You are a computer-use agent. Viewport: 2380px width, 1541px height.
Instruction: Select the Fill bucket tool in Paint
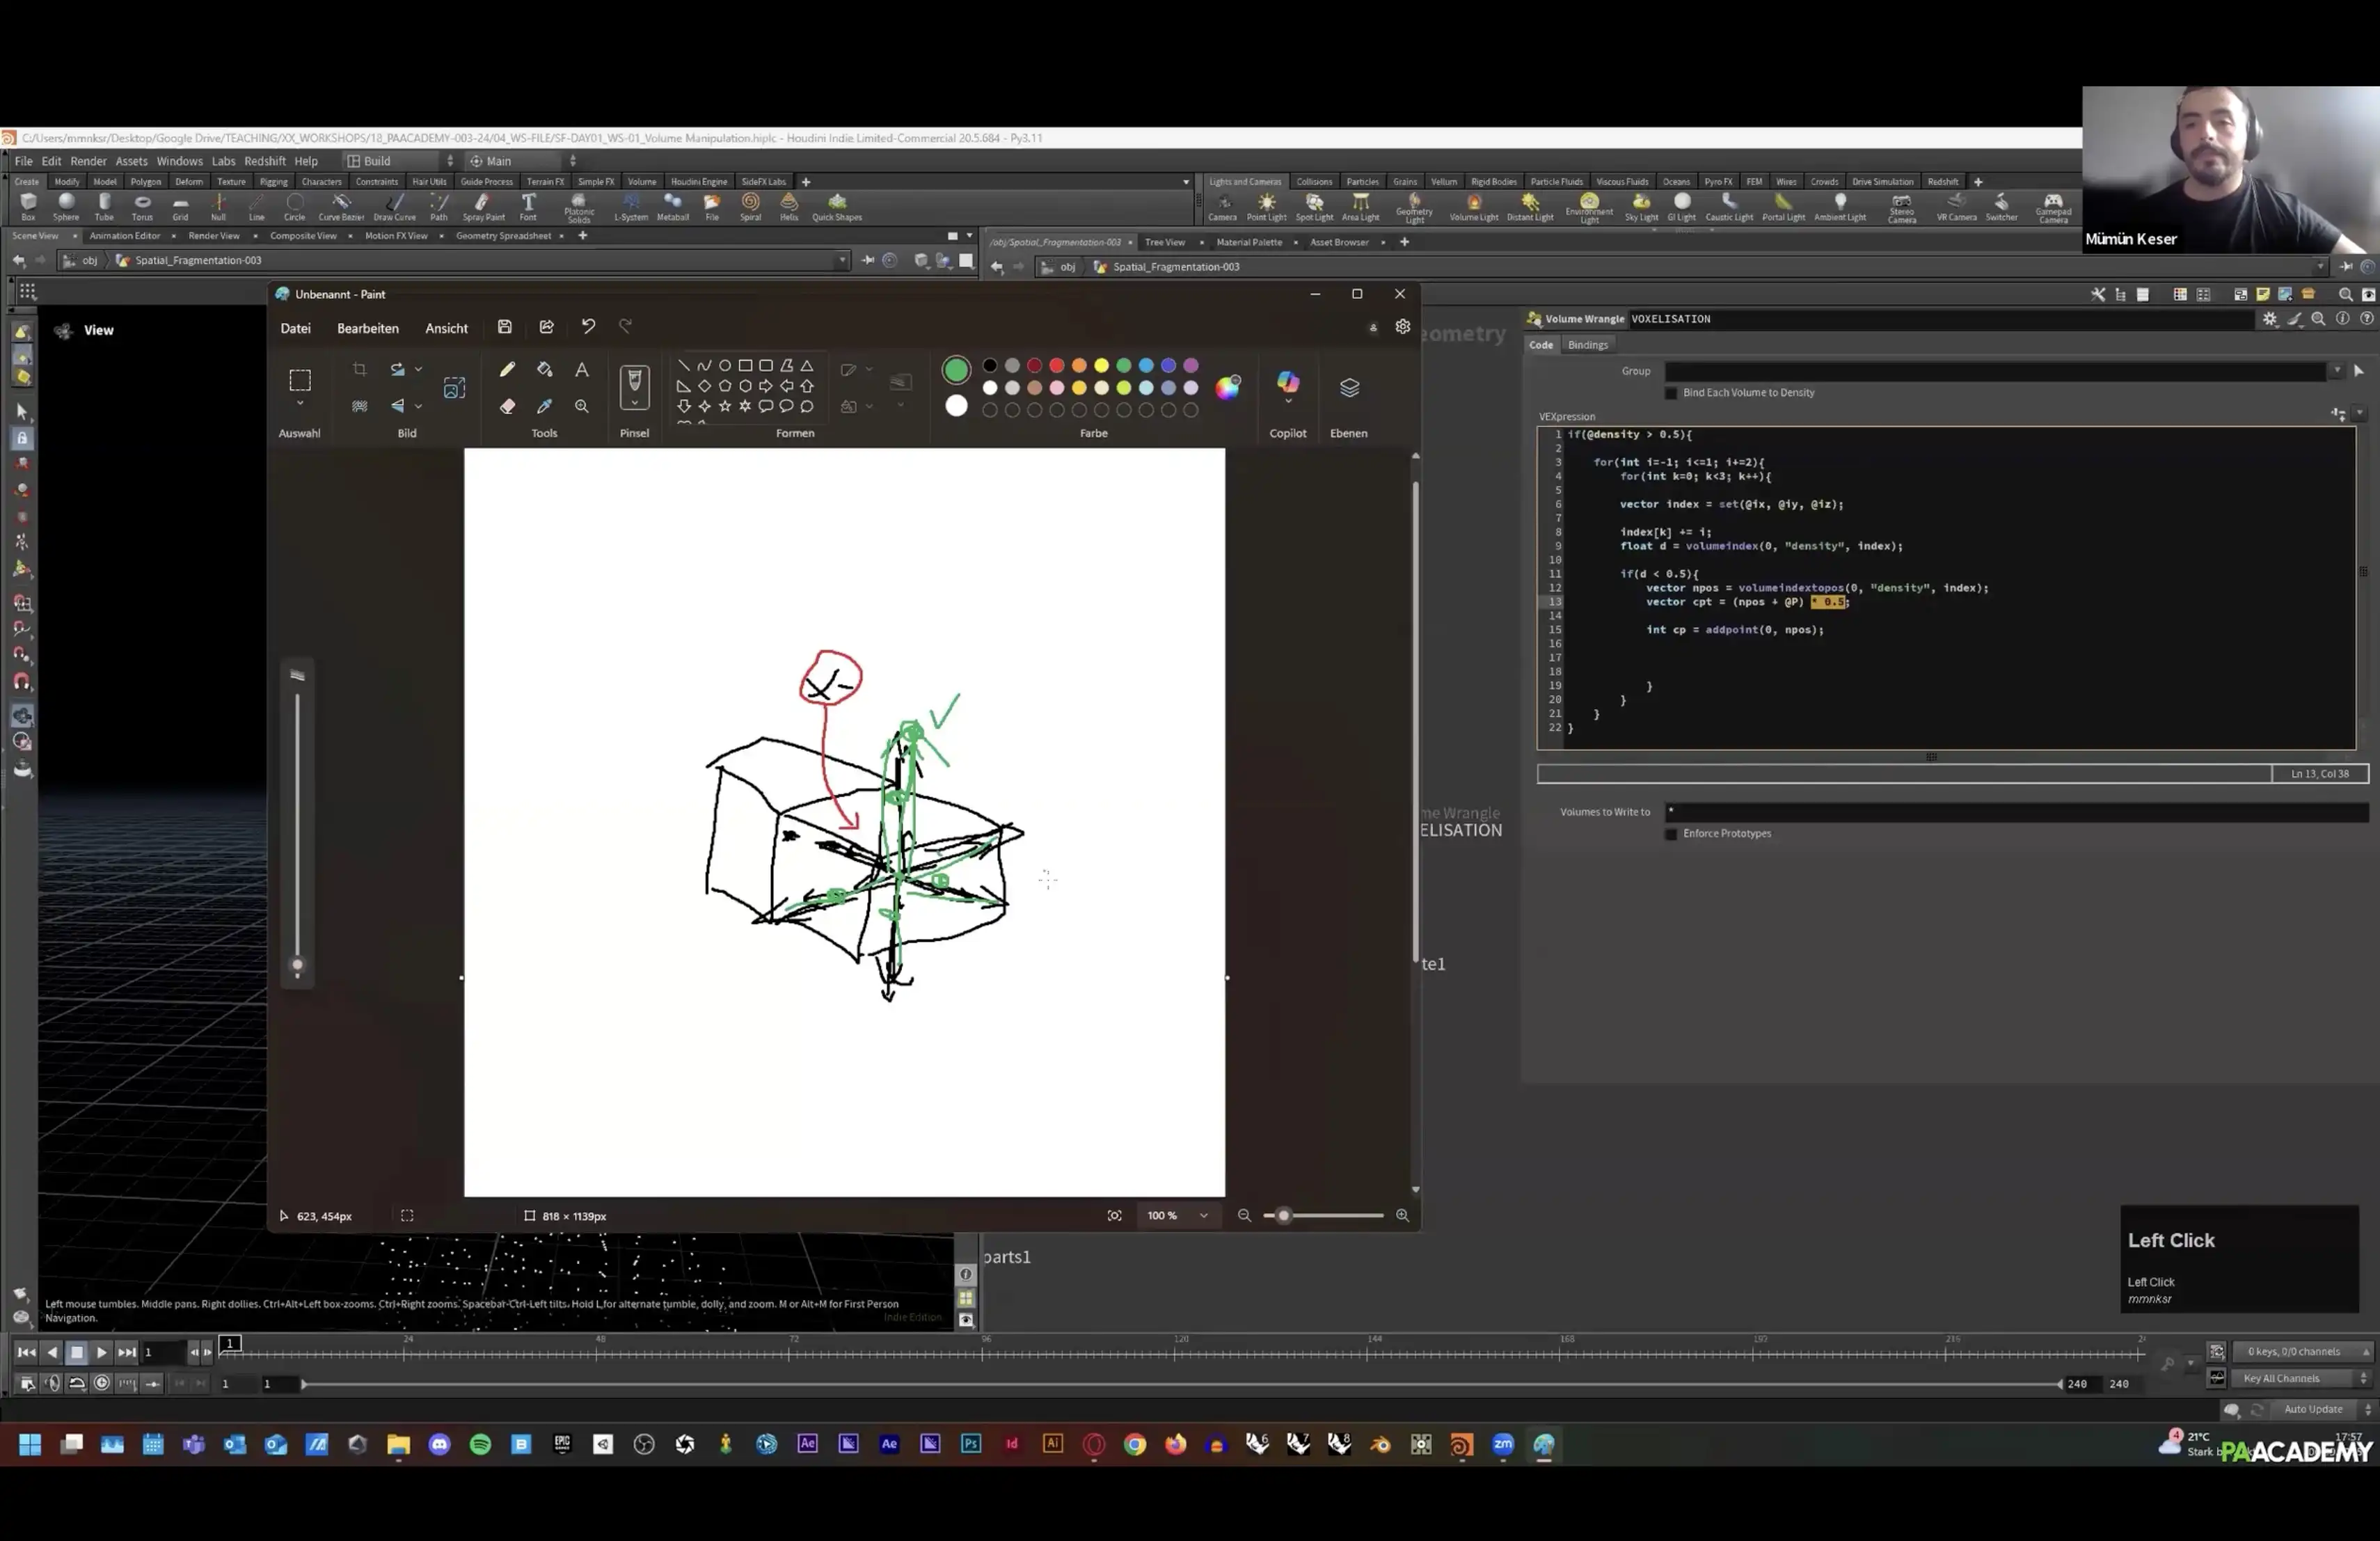point(544,370)
